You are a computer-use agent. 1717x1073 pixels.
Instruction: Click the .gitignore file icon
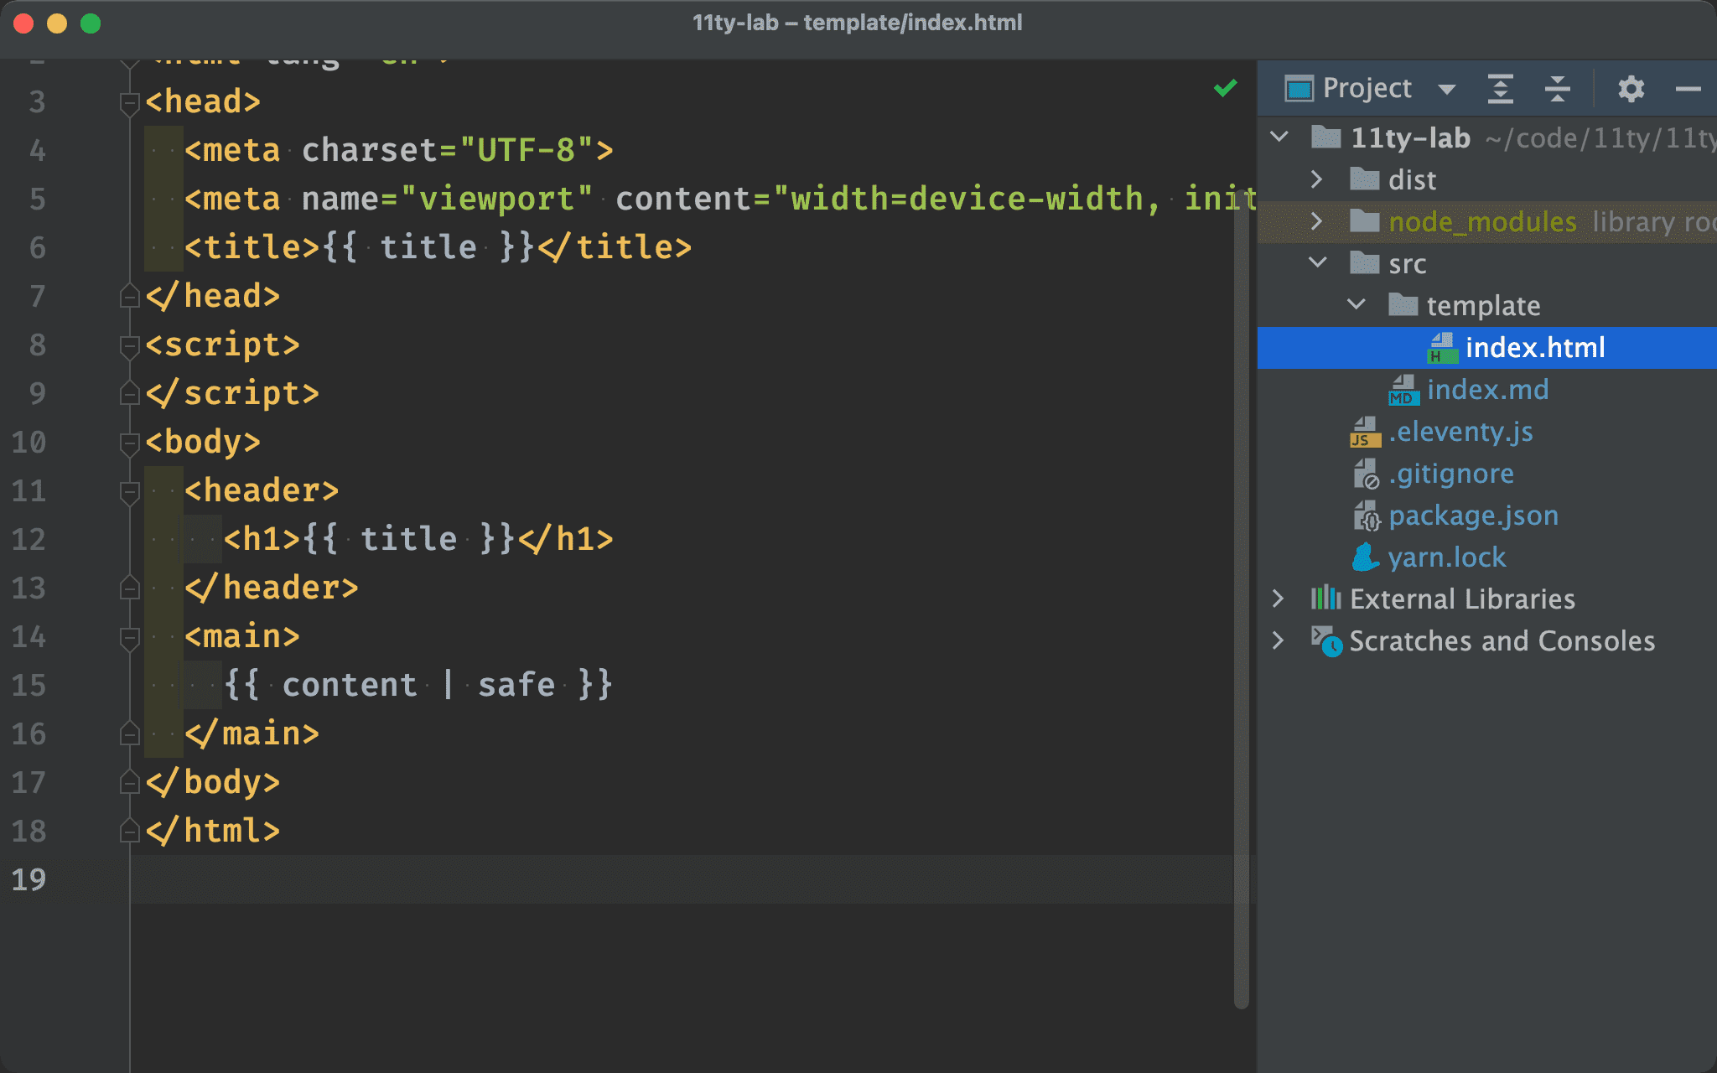[x=1366, y=474]
